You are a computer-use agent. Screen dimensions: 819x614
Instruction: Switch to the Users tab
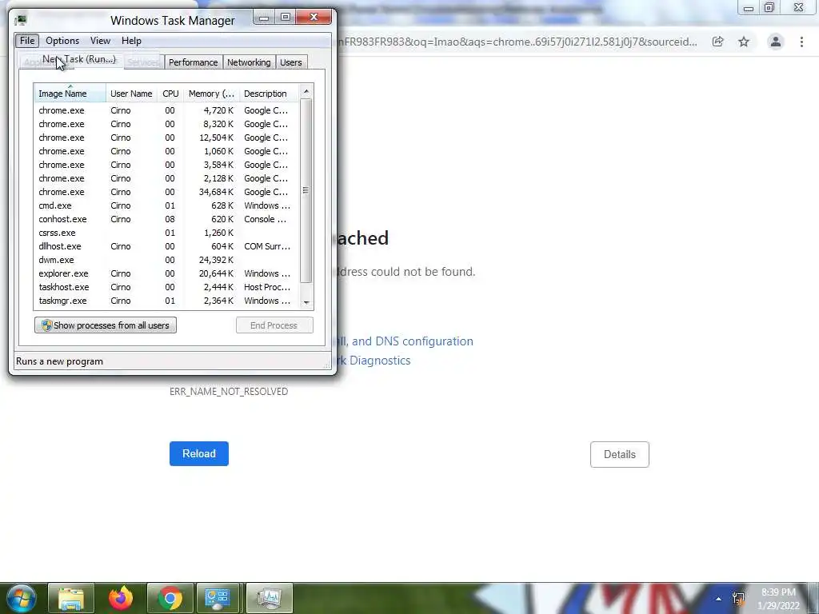click(x=291, y=62)
